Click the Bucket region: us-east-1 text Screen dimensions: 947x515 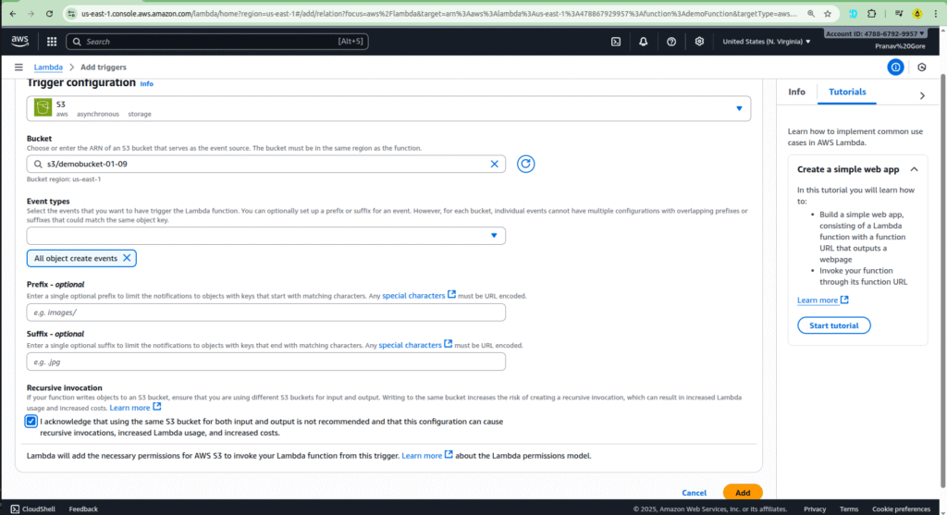(x=64, y=179)
